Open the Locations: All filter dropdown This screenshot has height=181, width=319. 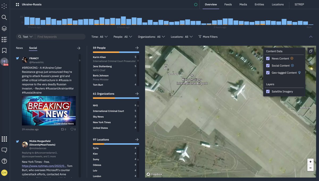click(x=182, y=37)
